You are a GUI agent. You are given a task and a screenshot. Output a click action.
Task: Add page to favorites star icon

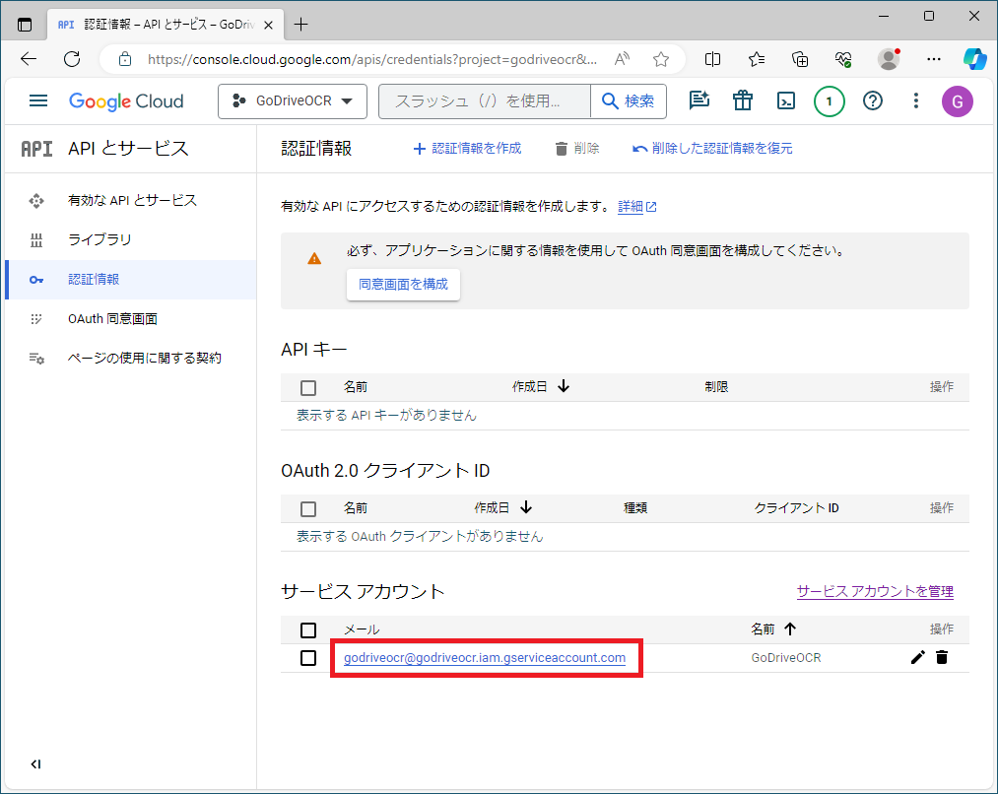tap(661, 59)
